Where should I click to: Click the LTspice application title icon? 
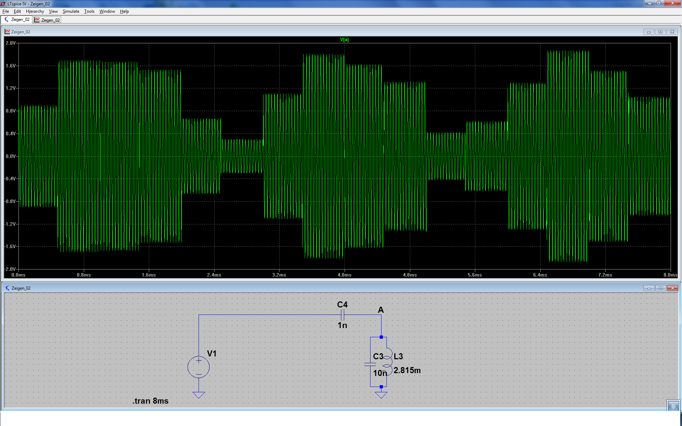3,4
